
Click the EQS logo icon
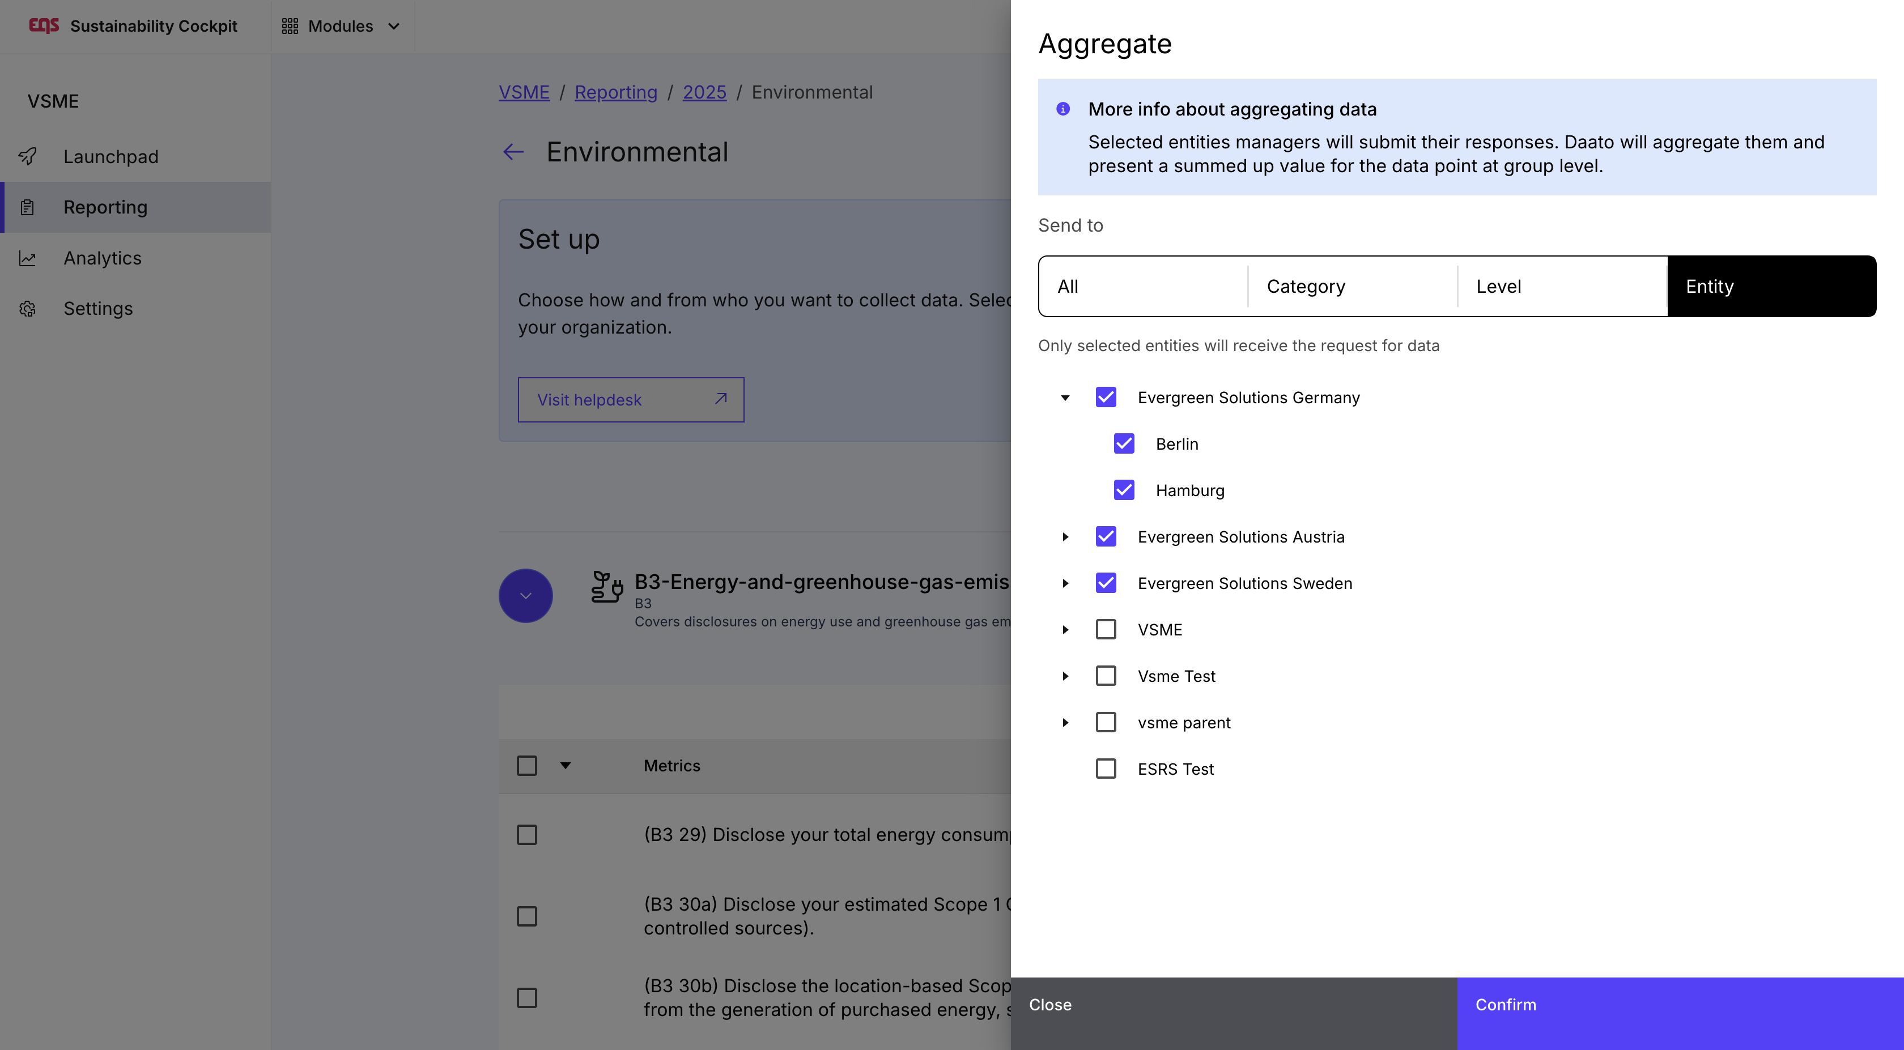(44, 26)
